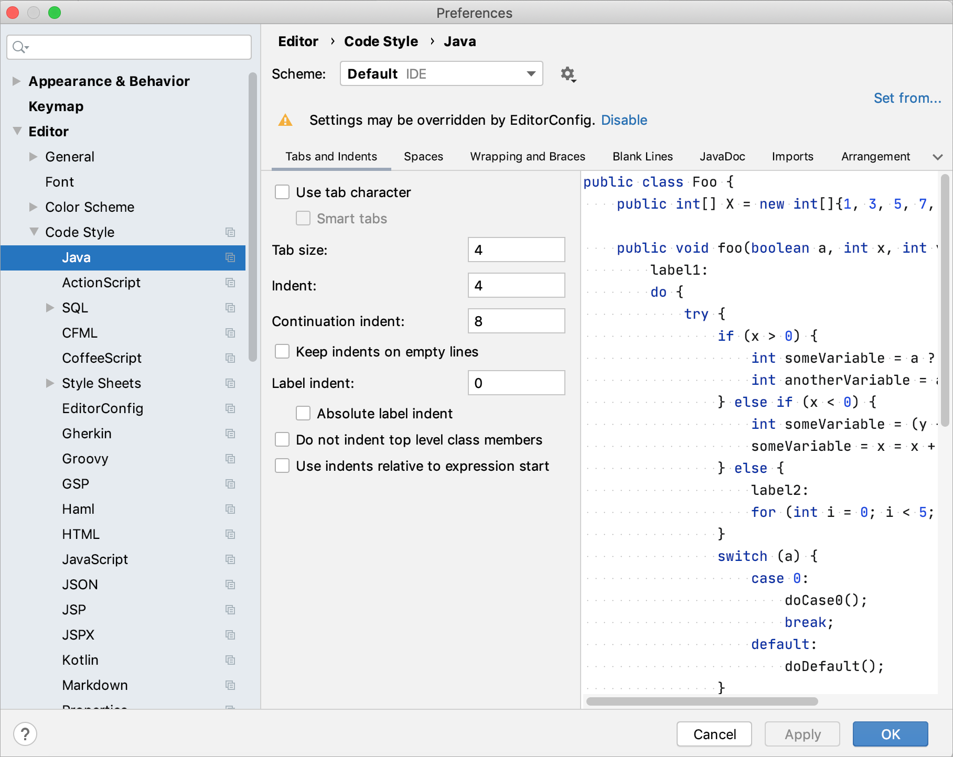
Task: Click the scheme copy icon beside JavaScript
Action: click(230, 559)
